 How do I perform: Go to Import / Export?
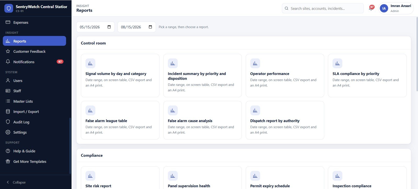(x=34, y=111)
